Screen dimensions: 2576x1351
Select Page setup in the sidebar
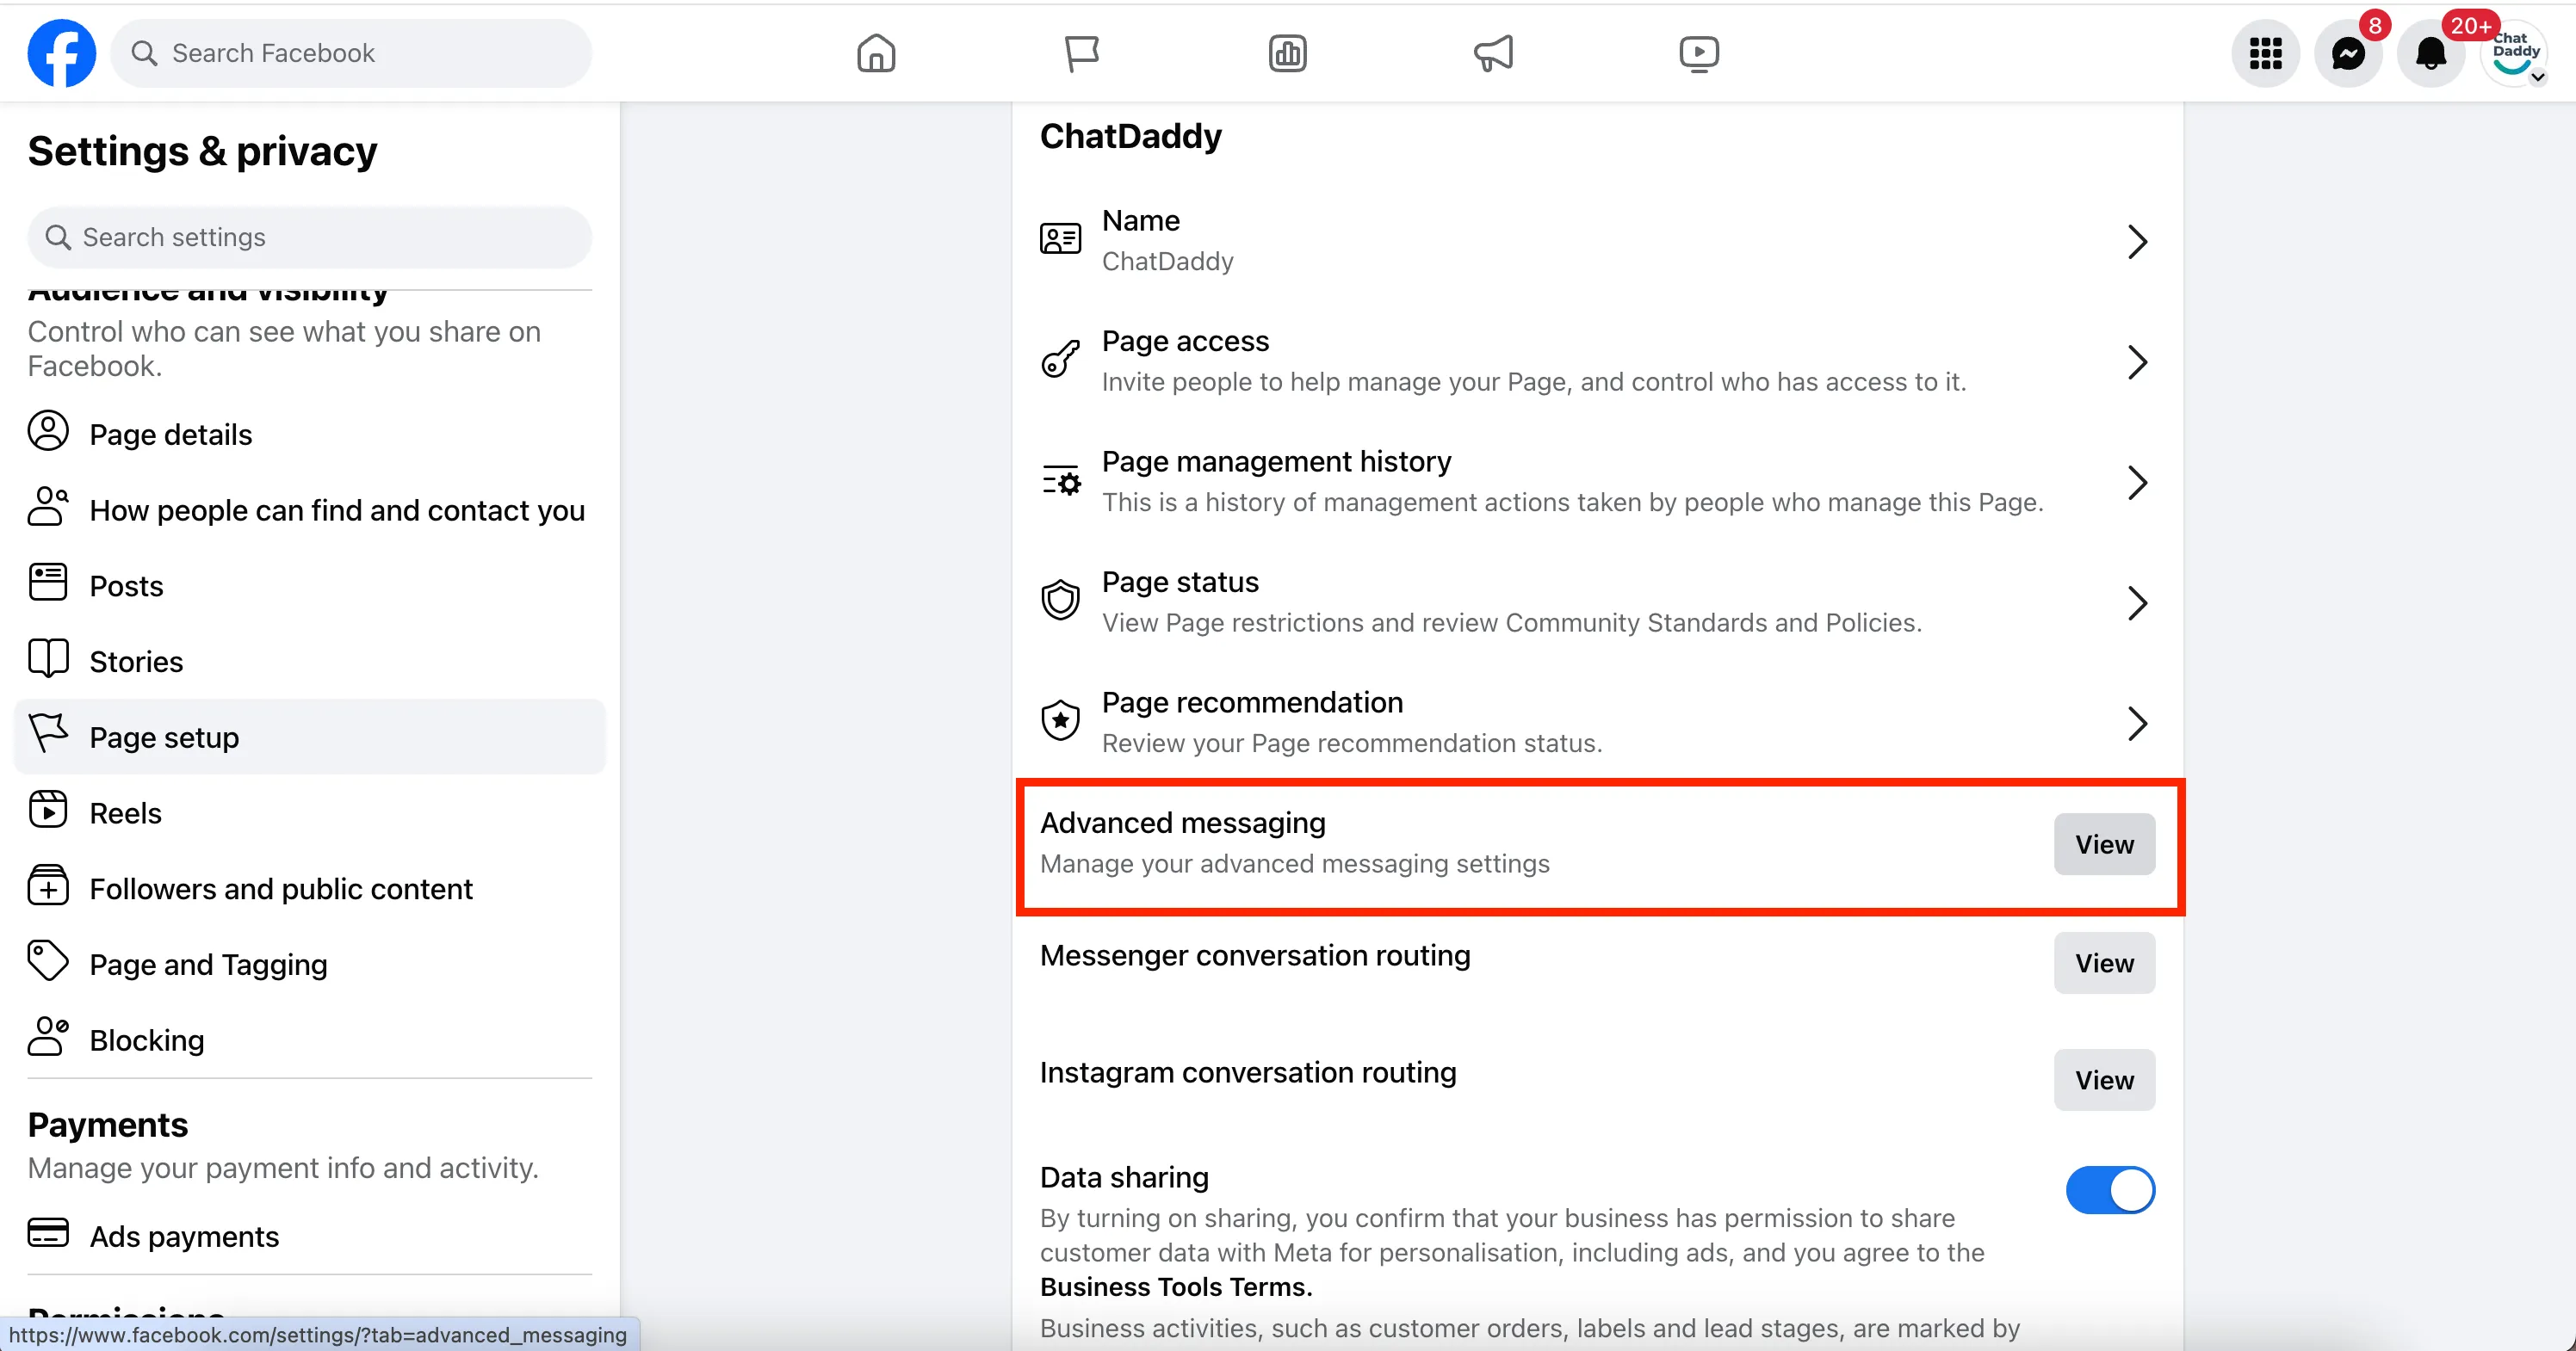click(310, 737)
